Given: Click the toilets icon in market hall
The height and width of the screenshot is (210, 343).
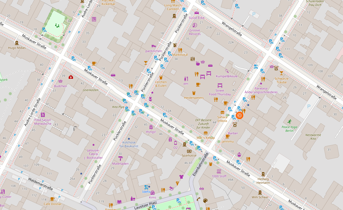Looking at the screenshot, I should (193, 59).
